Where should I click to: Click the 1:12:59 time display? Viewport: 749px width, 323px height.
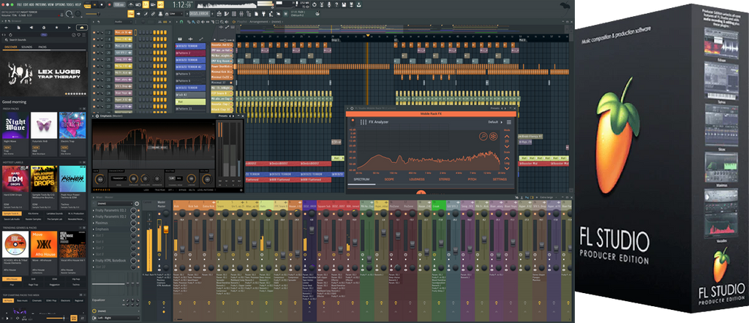click(183, 5)
